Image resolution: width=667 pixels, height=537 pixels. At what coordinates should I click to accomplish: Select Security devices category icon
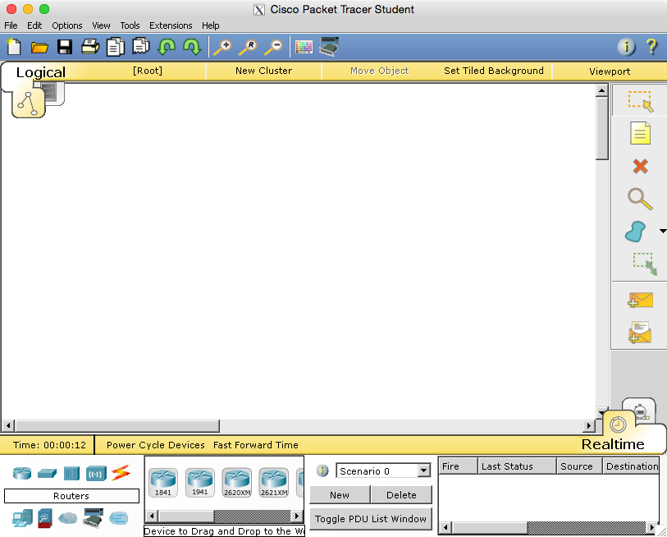click(x=45, y=518)
